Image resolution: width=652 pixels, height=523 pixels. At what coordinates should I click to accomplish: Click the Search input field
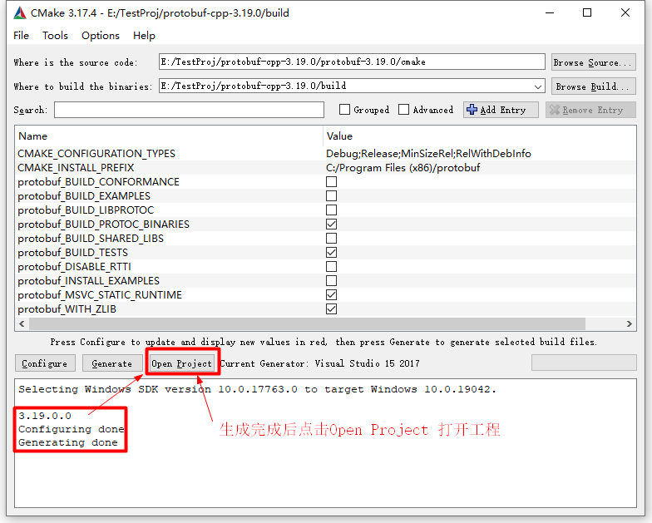click(x=190, y=110)
